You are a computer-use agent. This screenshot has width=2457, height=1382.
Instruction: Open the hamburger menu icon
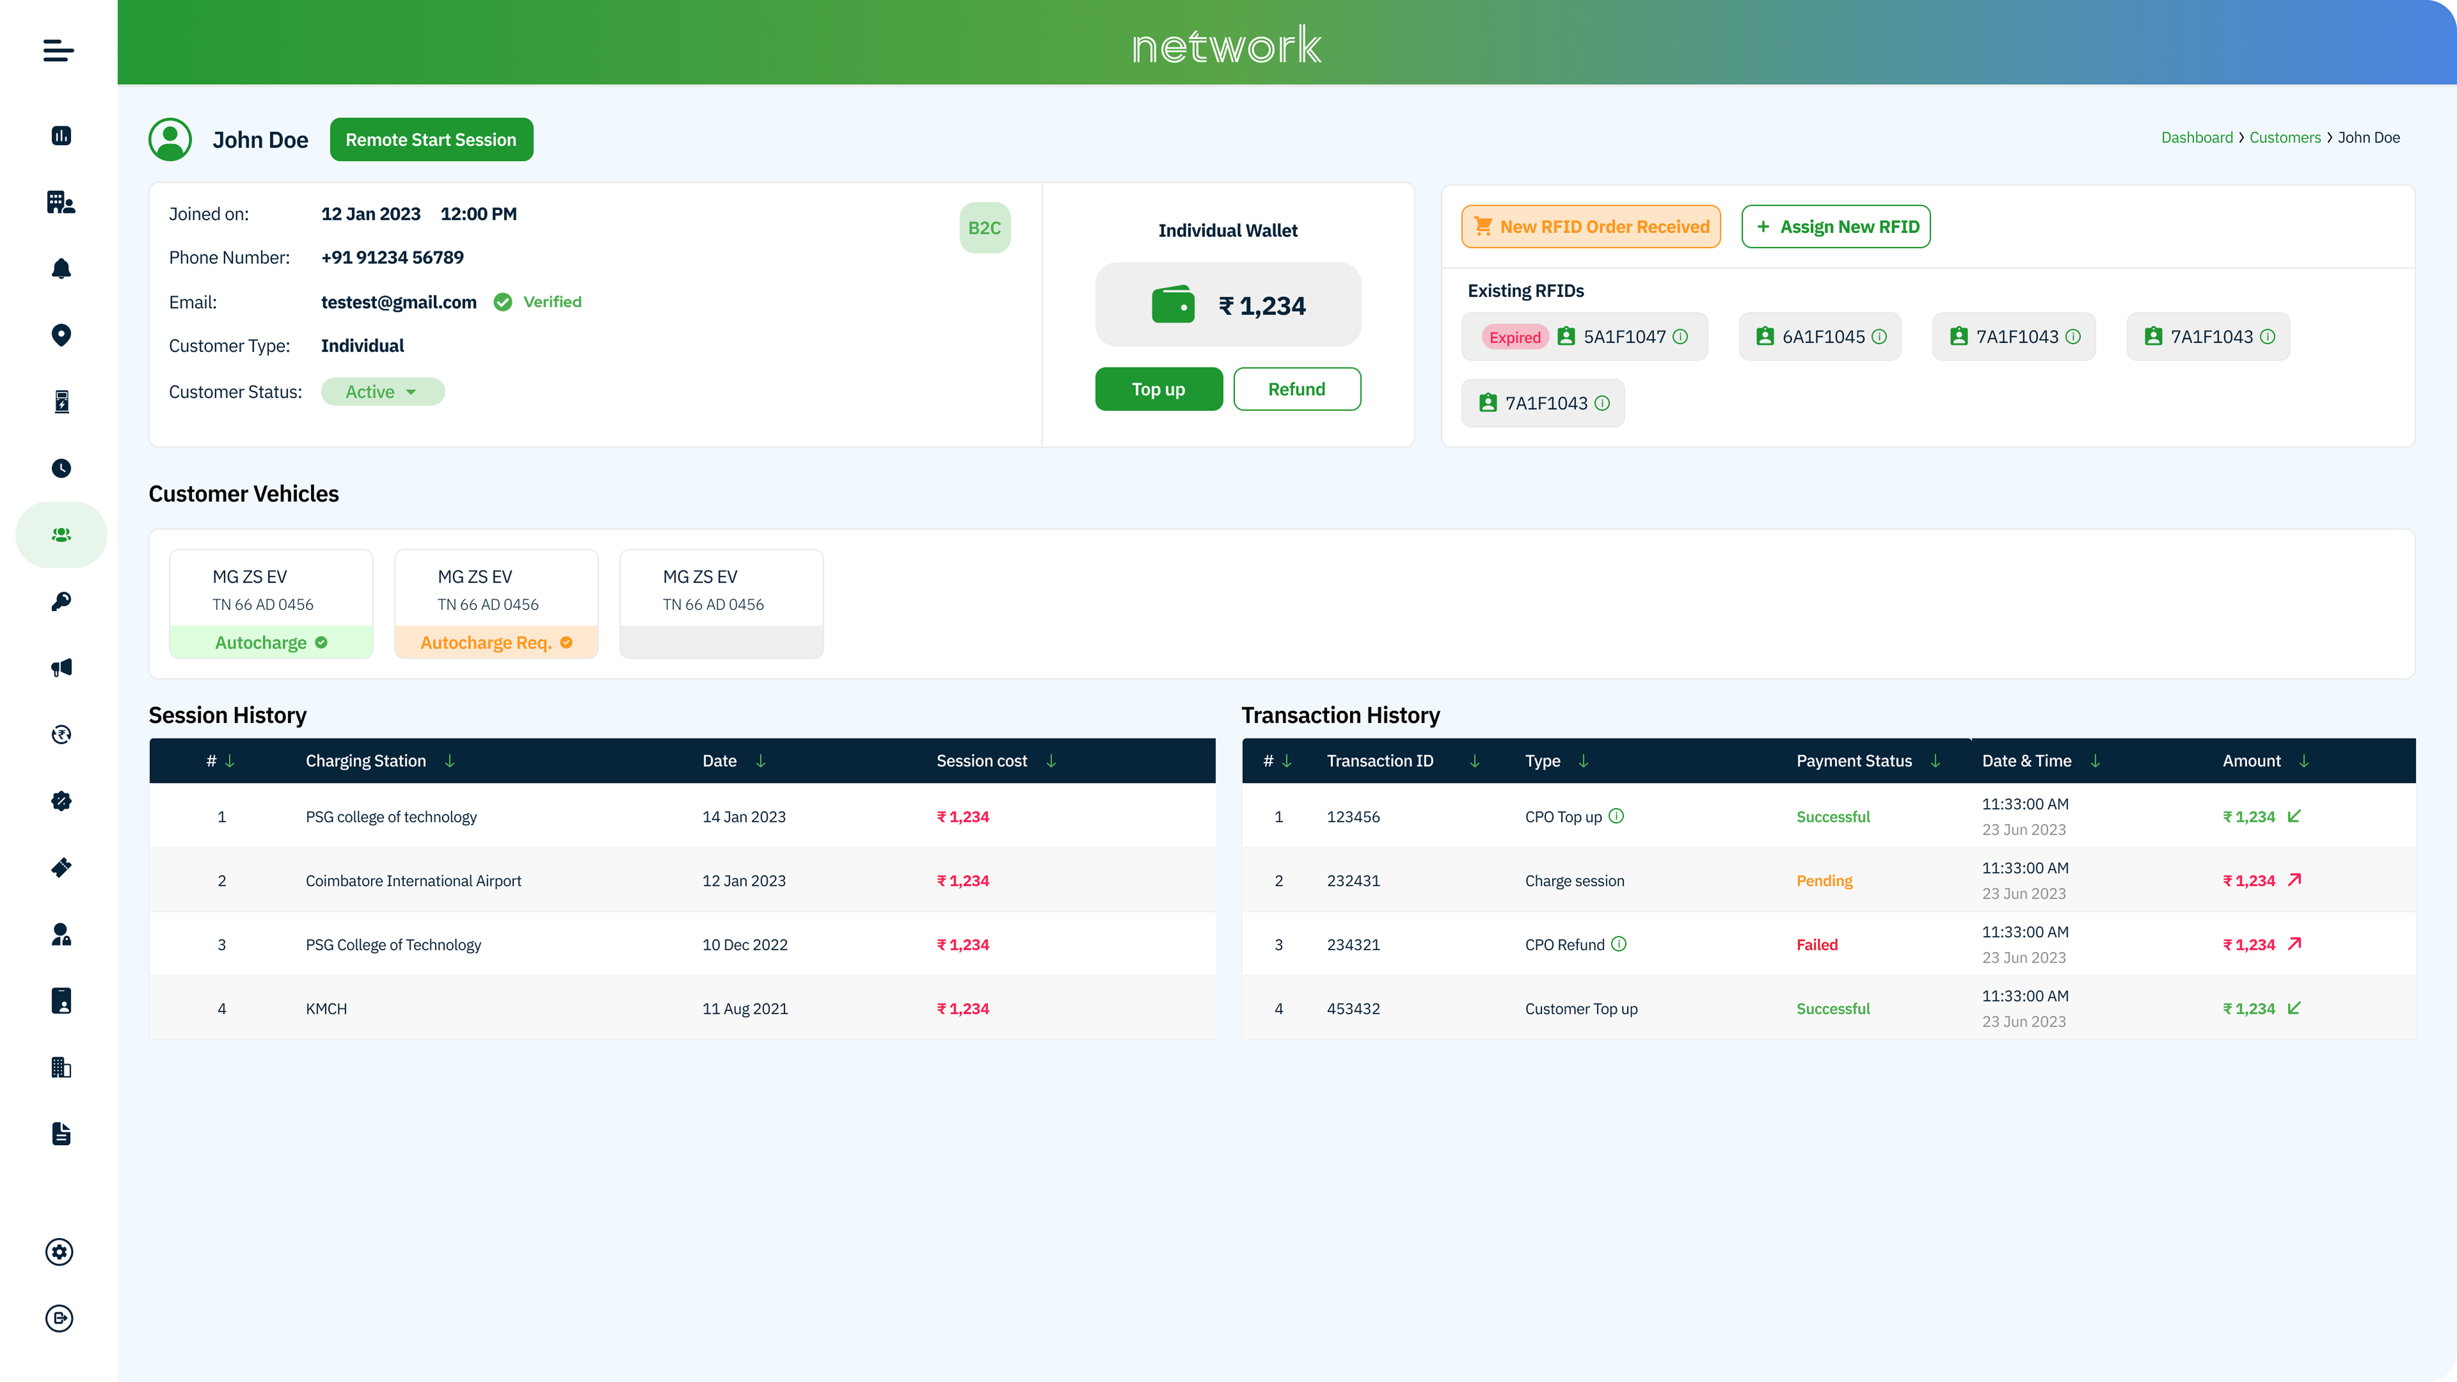click(x=58, y=51)
